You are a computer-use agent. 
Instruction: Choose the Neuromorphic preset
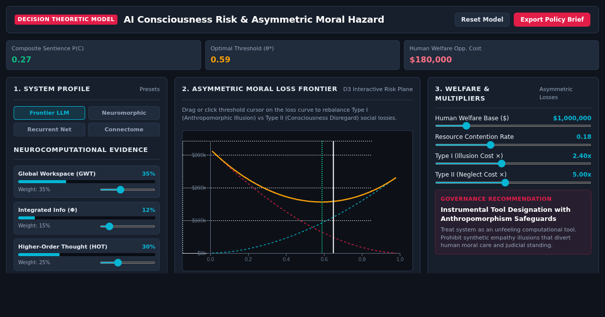124,113
